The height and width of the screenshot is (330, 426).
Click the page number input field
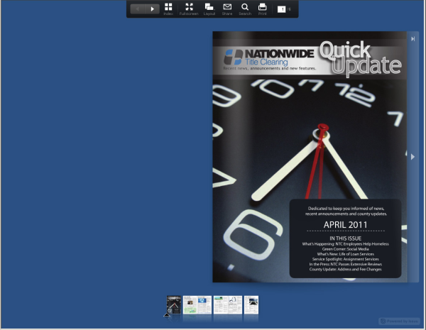coord(282,9)
